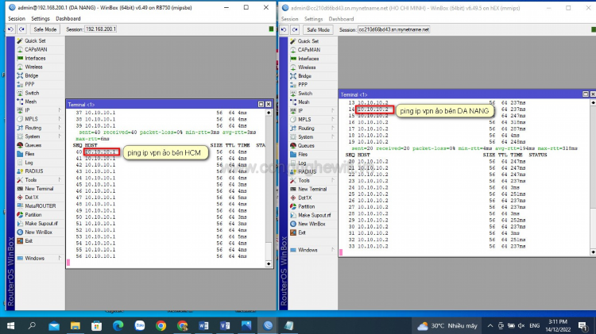Click redo arrow in HO CHI MINH toolbar
This screenshot has width=596, height=334.
295,29
